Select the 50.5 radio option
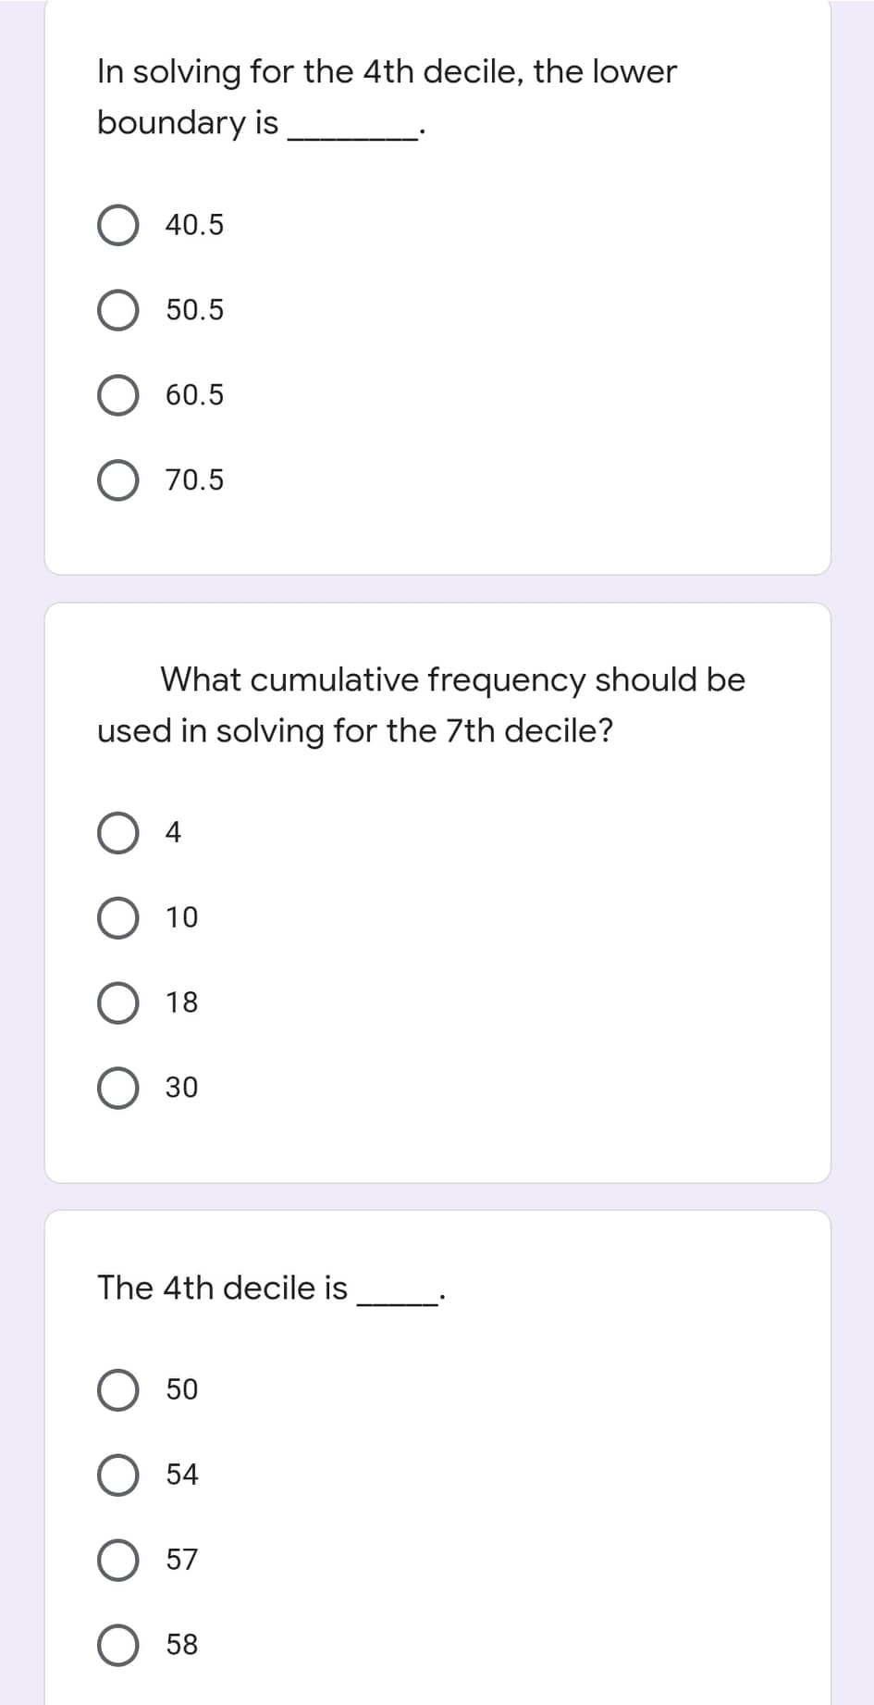Viewport: 874px width, 1705px height. (x=117, y=309)
